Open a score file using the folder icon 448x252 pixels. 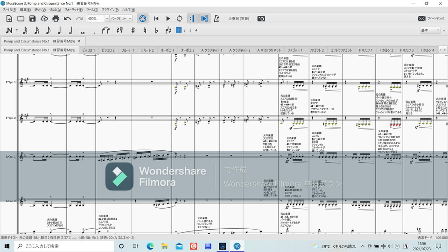[x=21, y=19]
